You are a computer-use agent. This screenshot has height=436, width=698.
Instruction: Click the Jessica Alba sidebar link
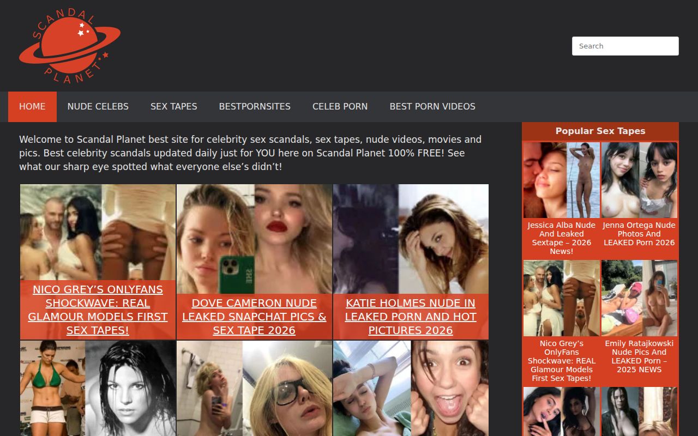561,238
